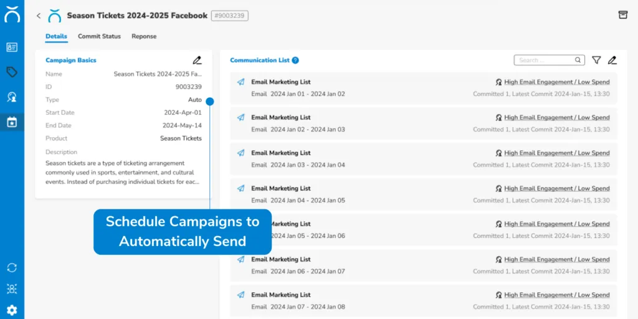Open the segment search icon in sidebar
This screenshot has width=638, height=319.
(x=12, y=97)
